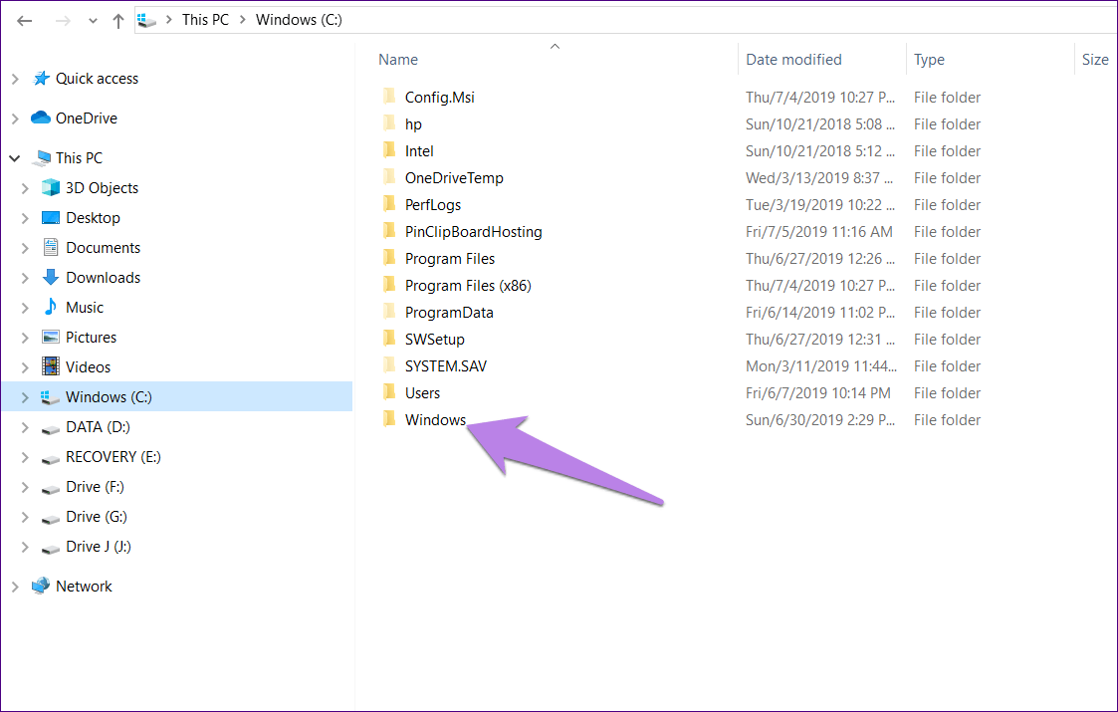1118x712 pixels.
Task: Select Music in the navigation tree
Action: [85, 308]
